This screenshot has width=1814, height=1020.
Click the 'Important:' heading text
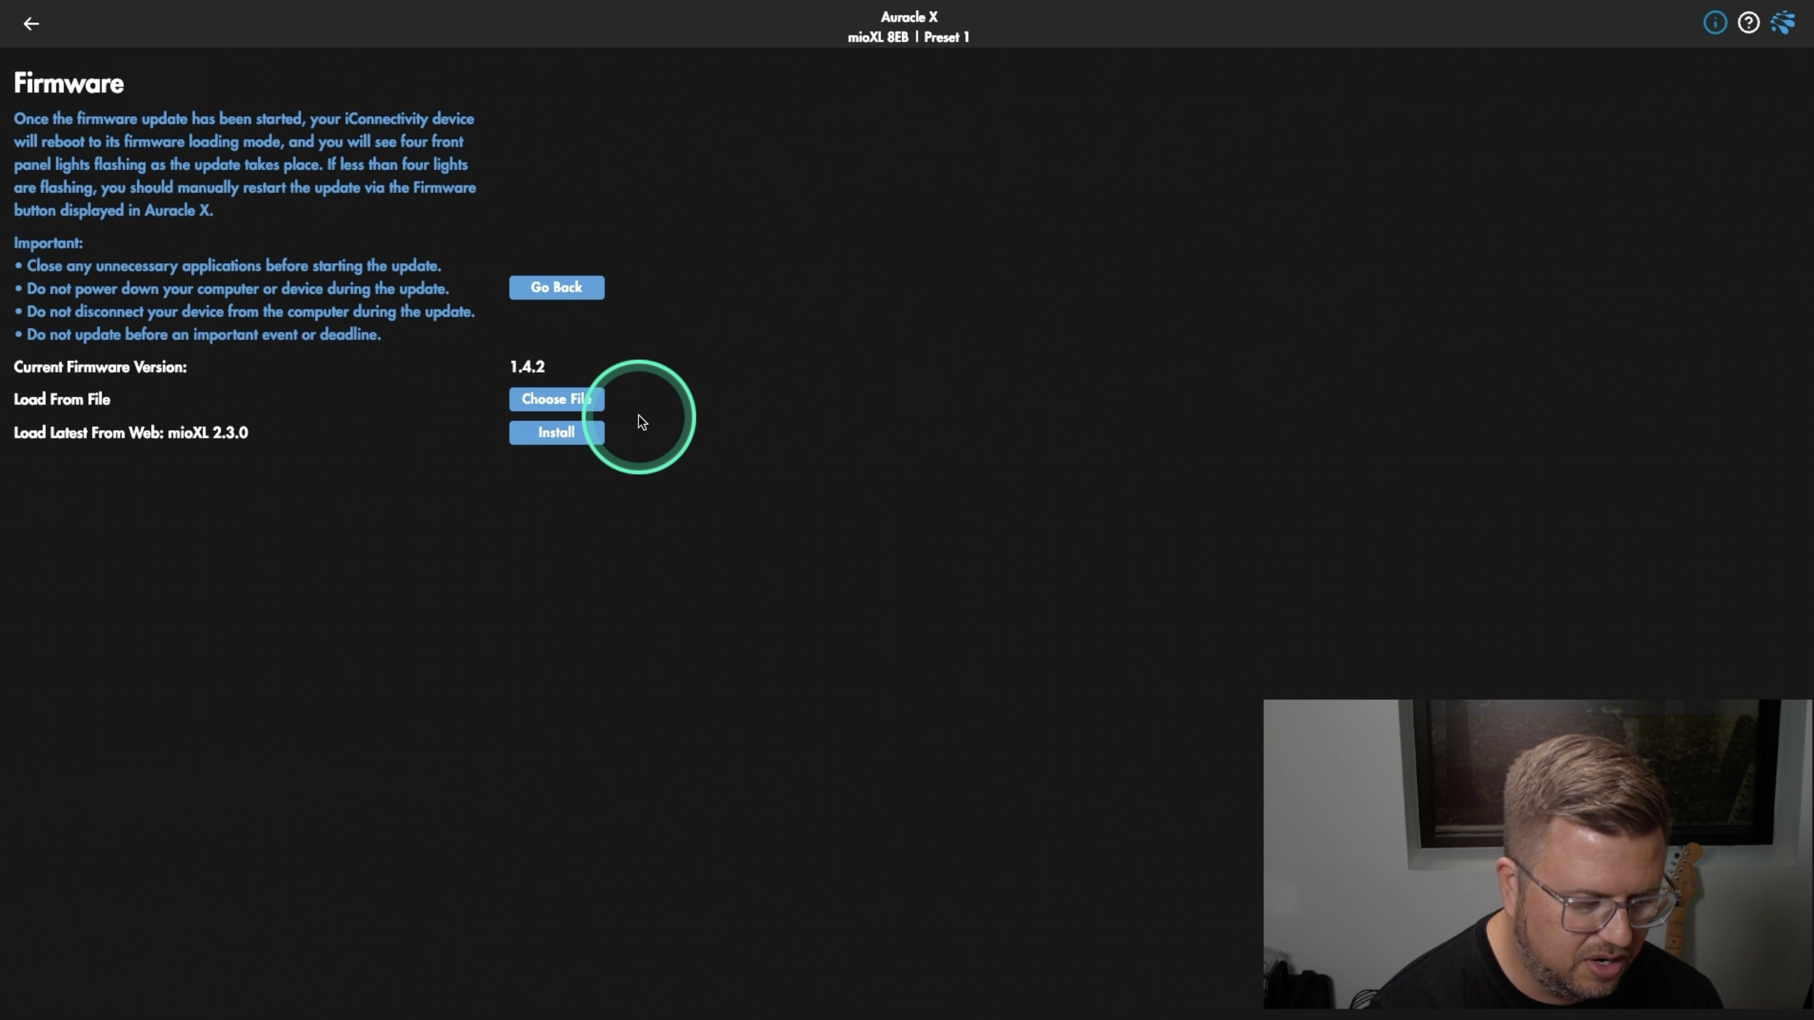(49, 243)
